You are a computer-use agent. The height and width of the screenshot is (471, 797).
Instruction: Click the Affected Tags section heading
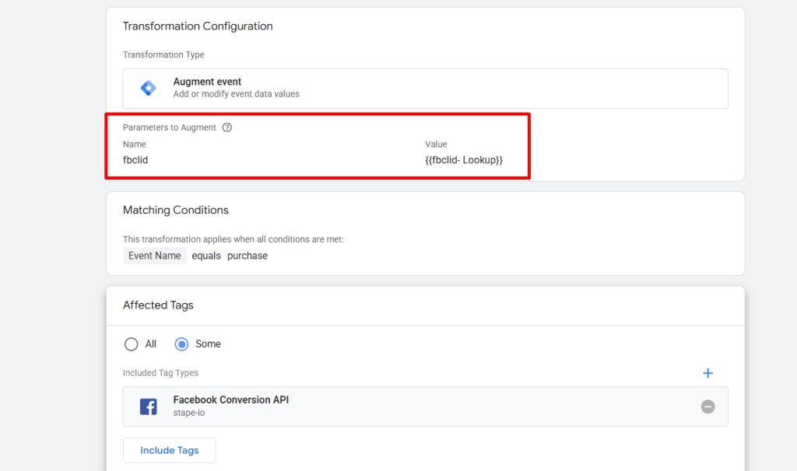coord(158,305)
